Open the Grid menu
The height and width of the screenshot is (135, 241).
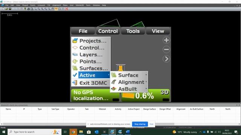(72, 5)
